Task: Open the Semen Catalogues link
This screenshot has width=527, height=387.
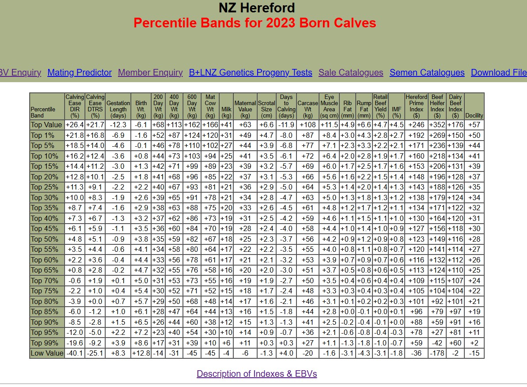Action: [427, 72]
